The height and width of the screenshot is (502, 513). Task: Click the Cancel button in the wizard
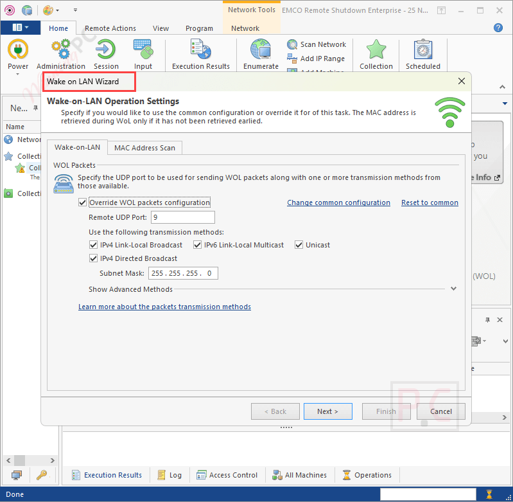[440, 411]
